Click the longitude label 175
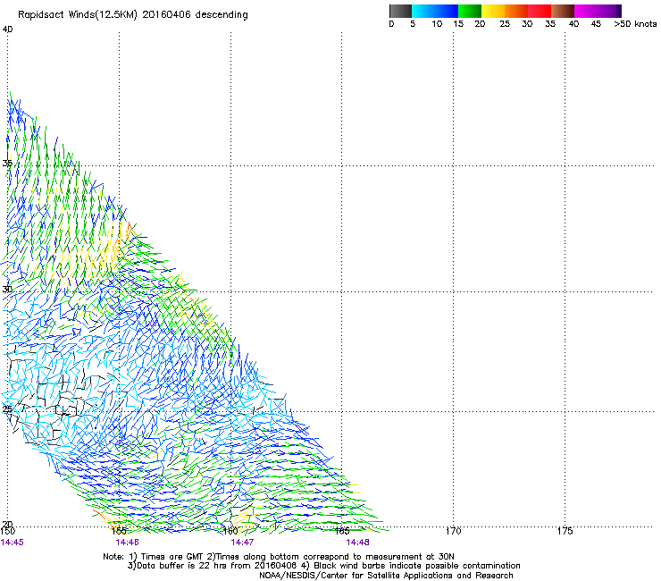The image size is (661, 581). coord(565,531)
